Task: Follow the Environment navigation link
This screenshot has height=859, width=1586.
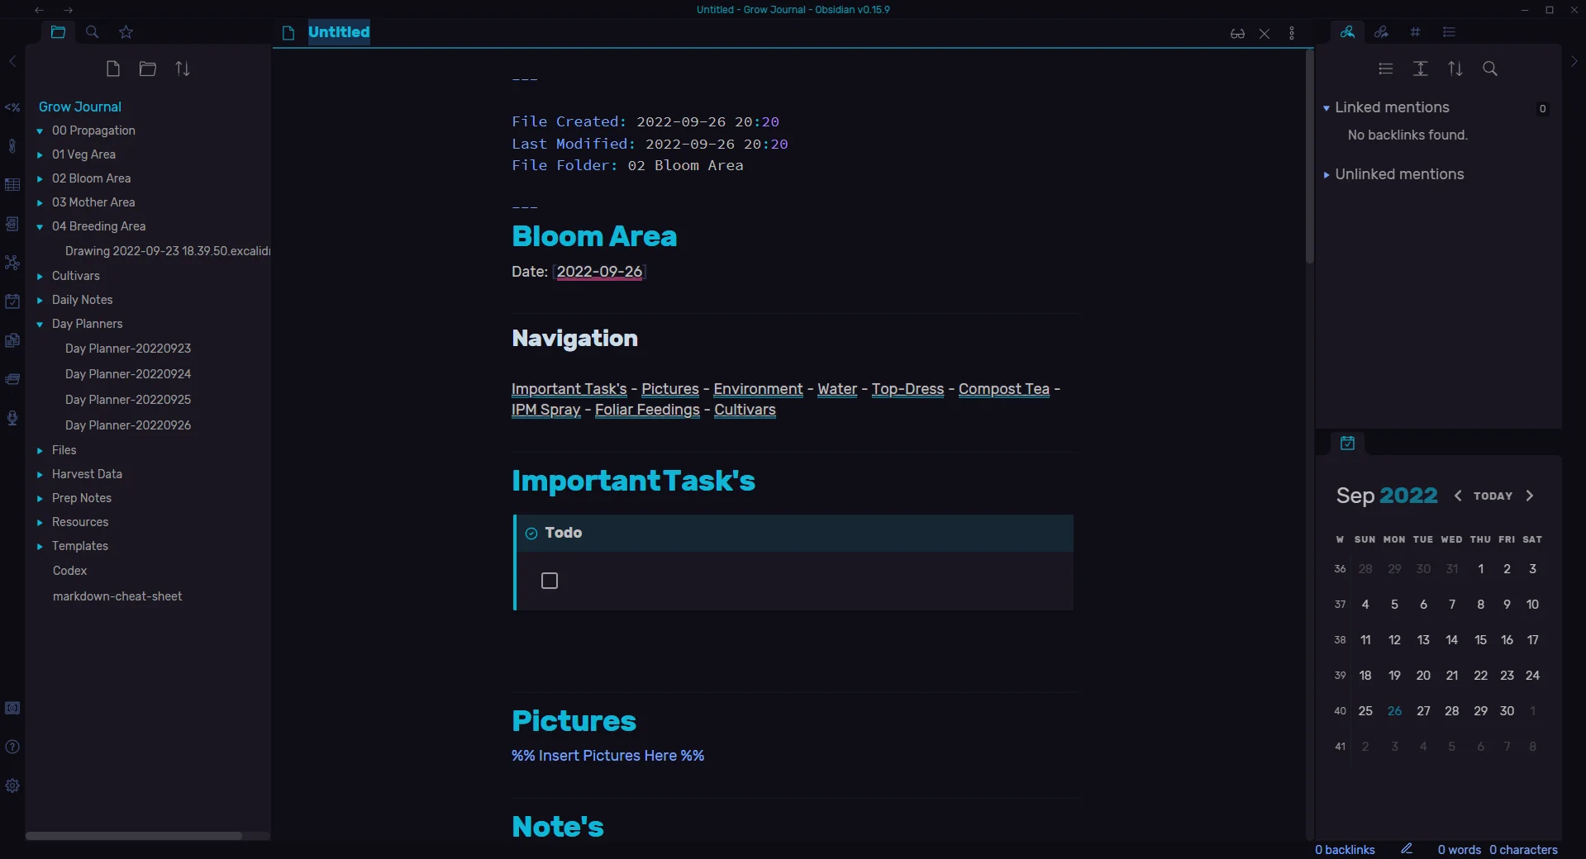Action: pos(758,389)
